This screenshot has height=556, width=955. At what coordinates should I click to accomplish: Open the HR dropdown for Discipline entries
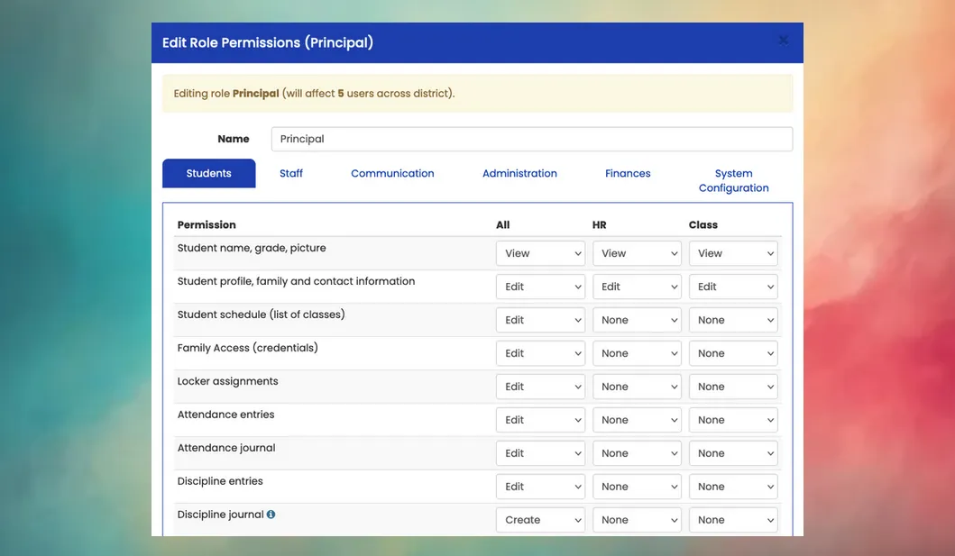[x=637, y=486]
